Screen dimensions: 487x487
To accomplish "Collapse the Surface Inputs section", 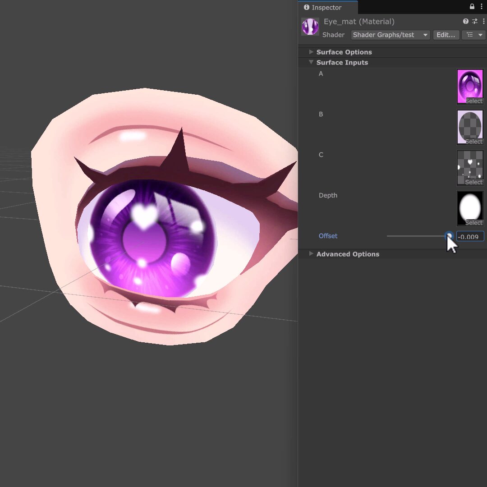I will [342, 62].
